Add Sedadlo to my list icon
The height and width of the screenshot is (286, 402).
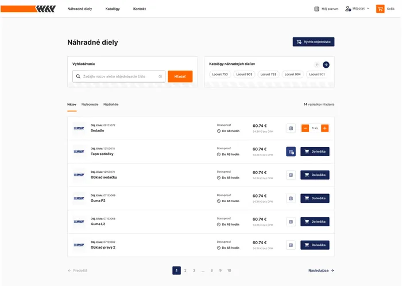(x=291, y=128)
